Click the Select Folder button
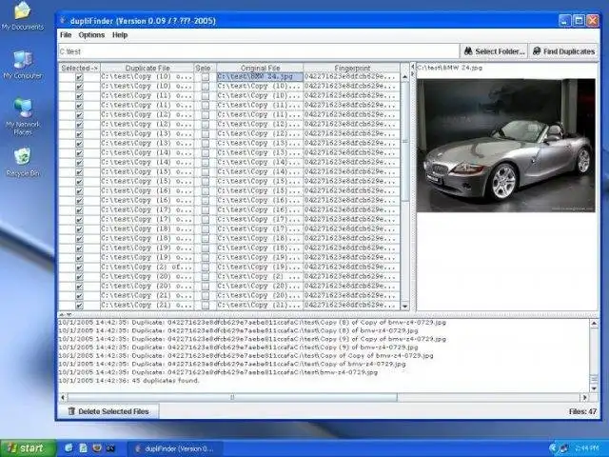This screenshot has width=609, height=457. tap(494, 51)
